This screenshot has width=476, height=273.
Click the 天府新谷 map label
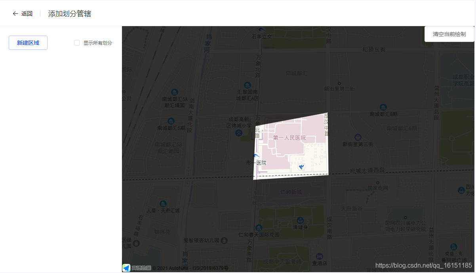click(352, 208)
